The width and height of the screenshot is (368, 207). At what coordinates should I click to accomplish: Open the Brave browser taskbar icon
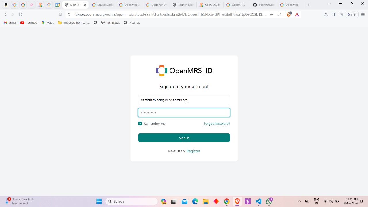(237, 202)
